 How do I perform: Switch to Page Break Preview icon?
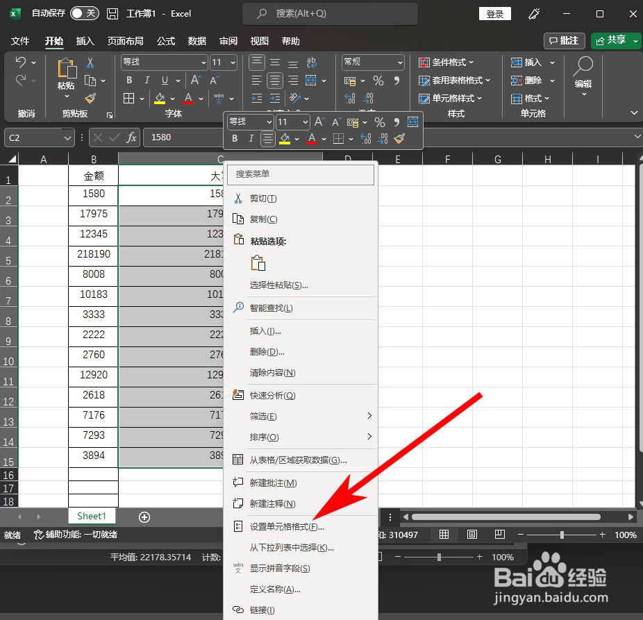coord(499,535)
